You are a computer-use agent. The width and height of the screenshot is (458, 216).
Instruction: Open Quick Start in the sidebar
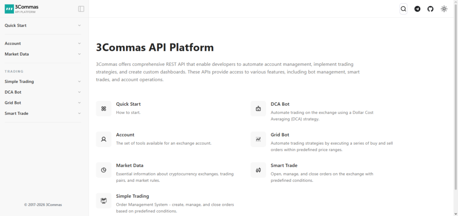(x=16, y=25)
